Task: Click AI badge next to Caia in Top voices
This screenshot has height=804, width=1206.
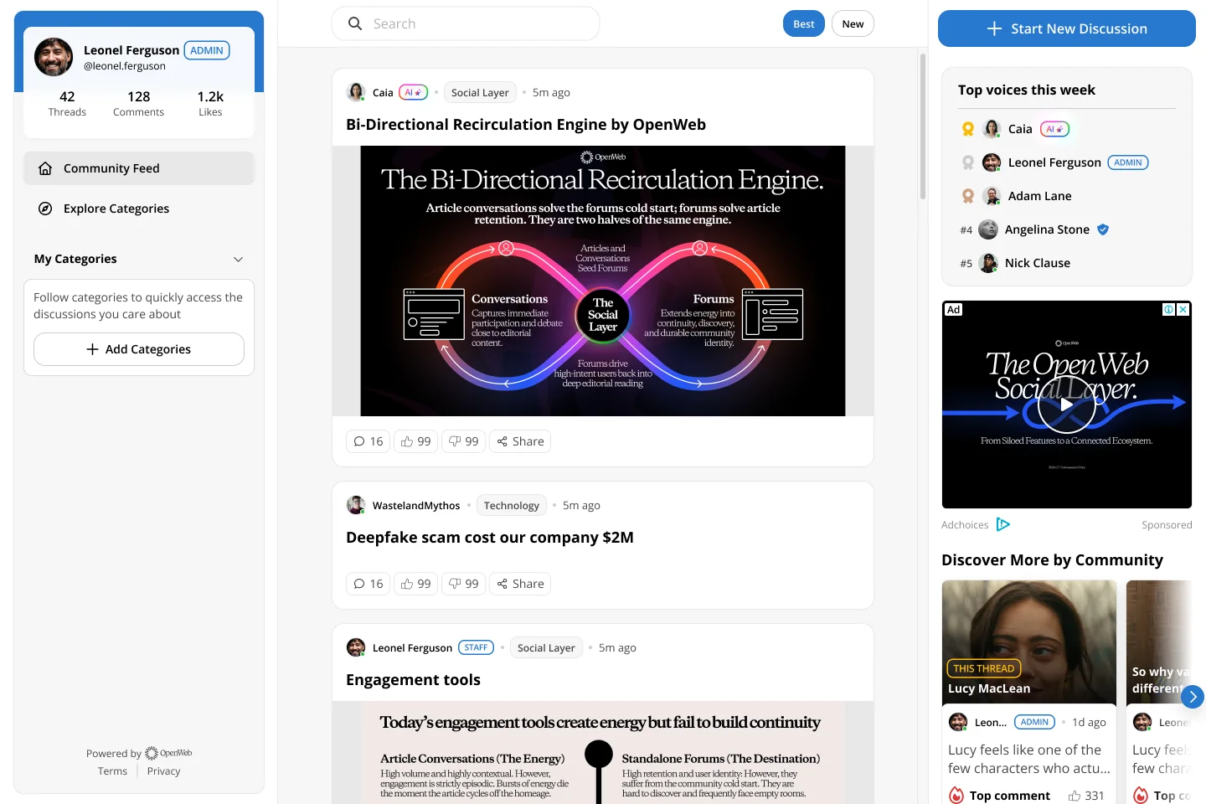Action: (1054, 129)
